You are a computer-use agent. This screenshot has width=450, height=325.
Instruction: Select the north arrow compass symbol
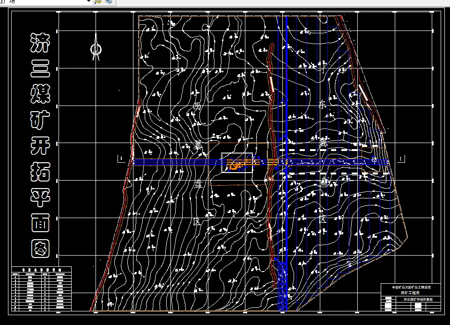pyautogui.click(x=96, y=47)
